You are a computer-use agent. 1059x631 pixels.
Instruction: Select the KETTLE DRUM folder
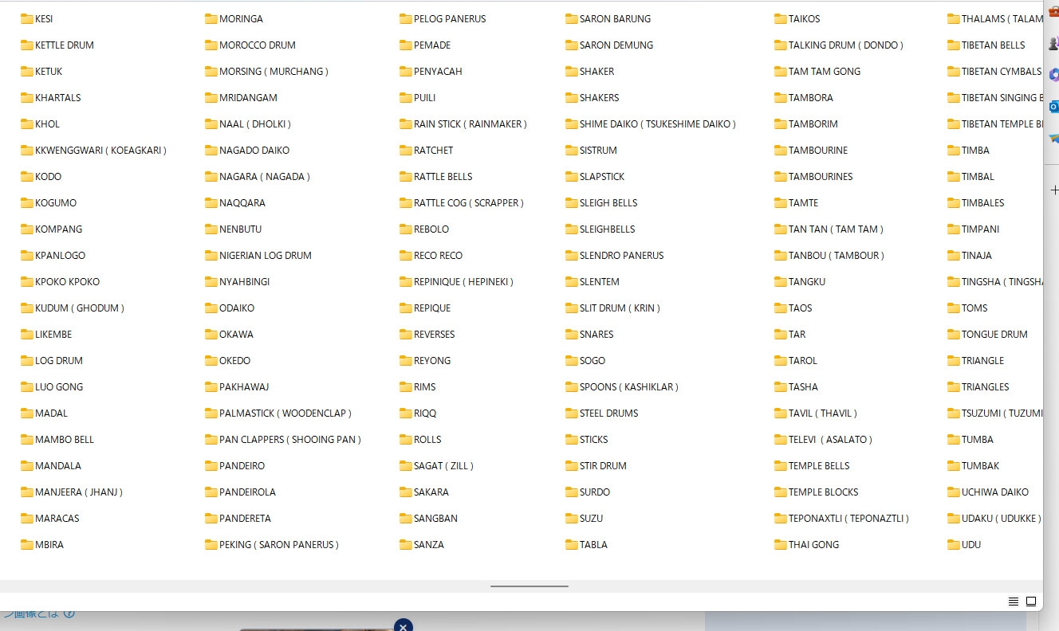[57, 45]
